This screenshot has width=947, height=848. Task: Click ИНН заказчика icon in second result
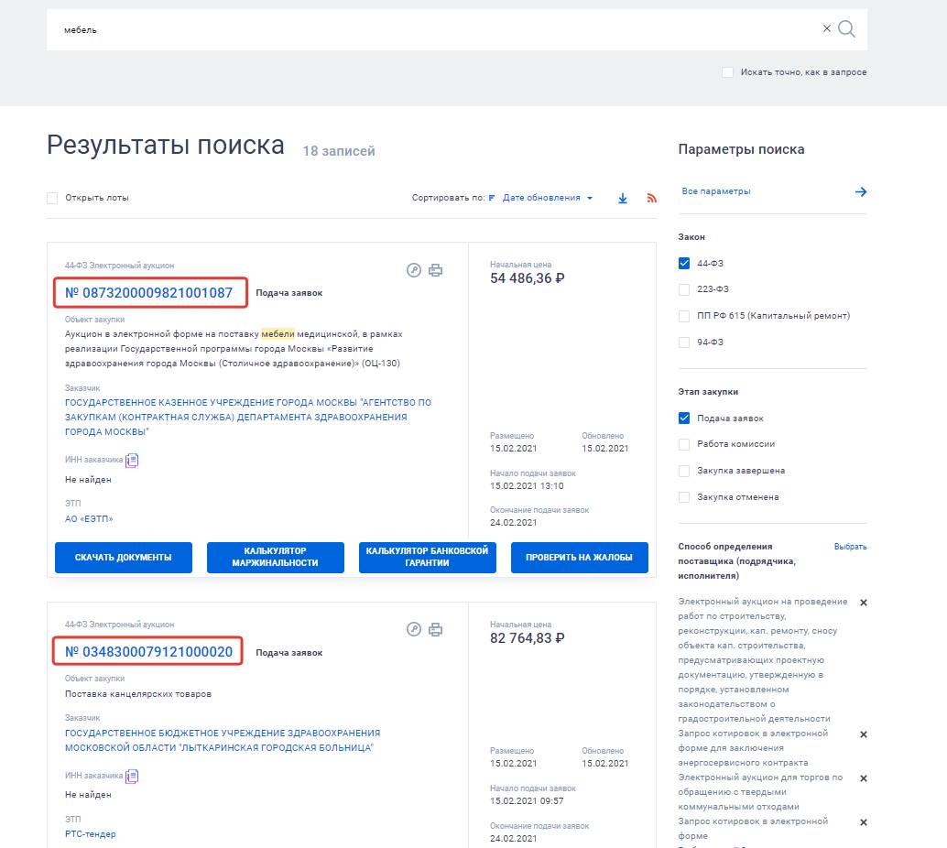pyautogui.click(x=132, y=777)
